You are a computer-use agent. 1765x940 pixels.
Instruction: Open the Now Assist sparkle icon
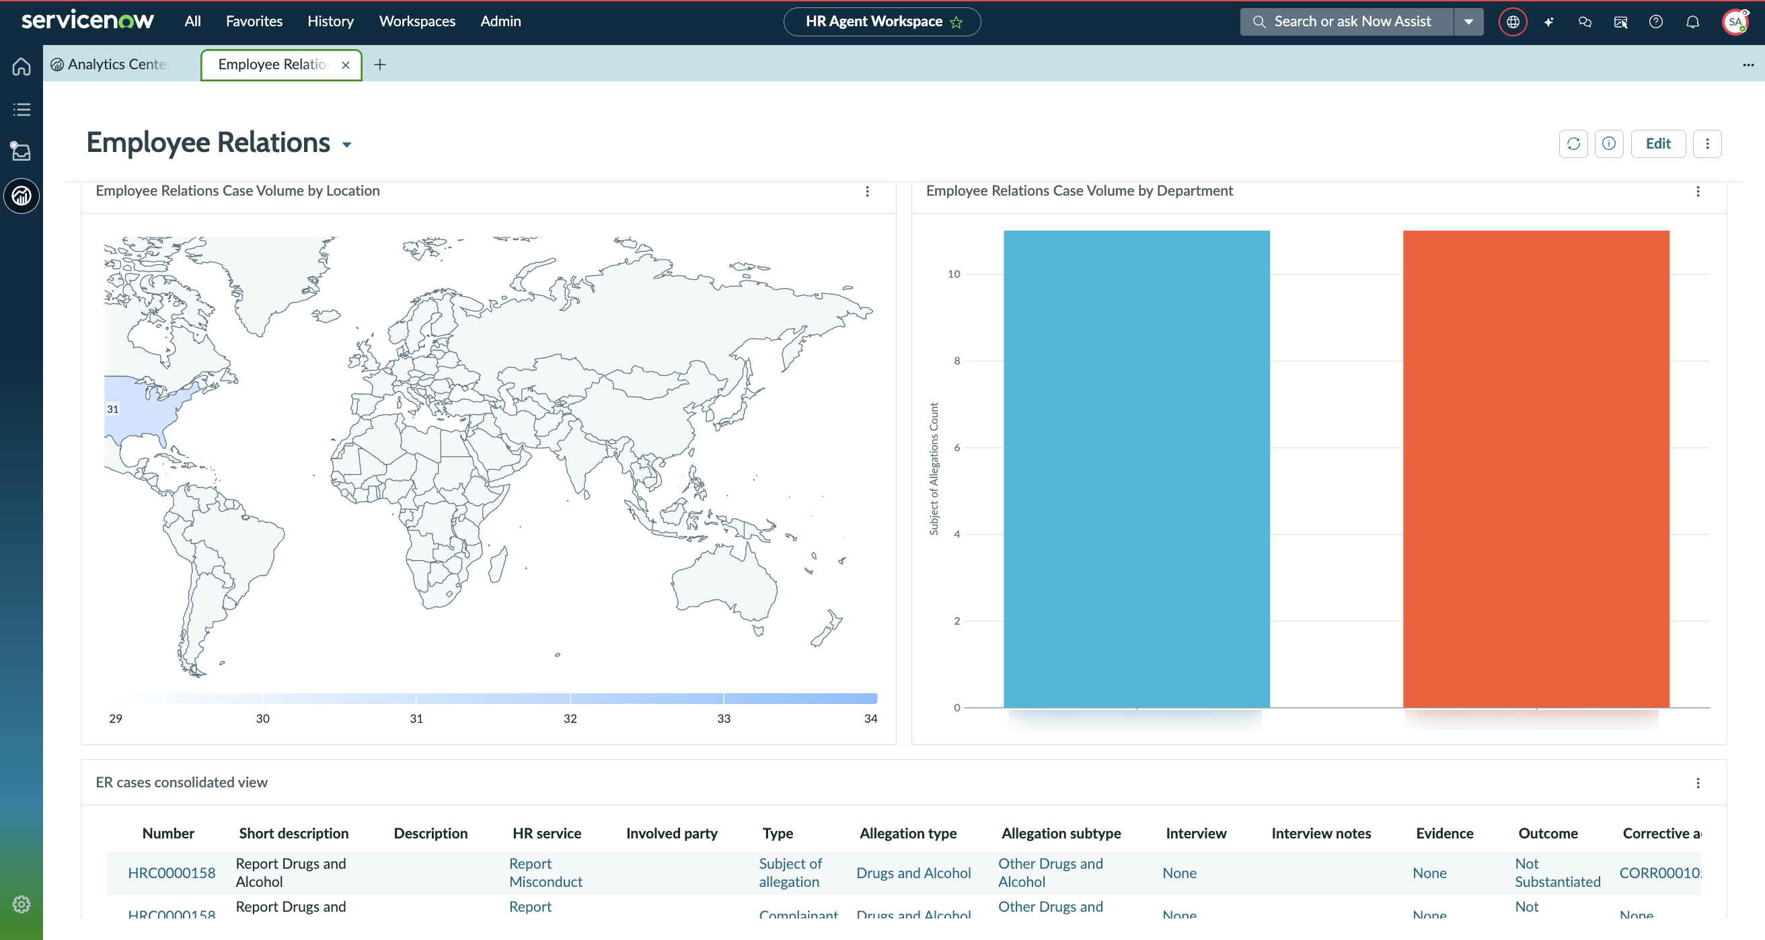tap(1548, 22)
